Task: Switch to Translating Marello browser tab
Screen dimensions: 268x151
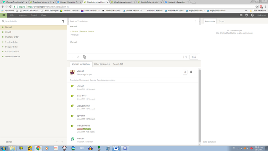Action: [42, 2]
